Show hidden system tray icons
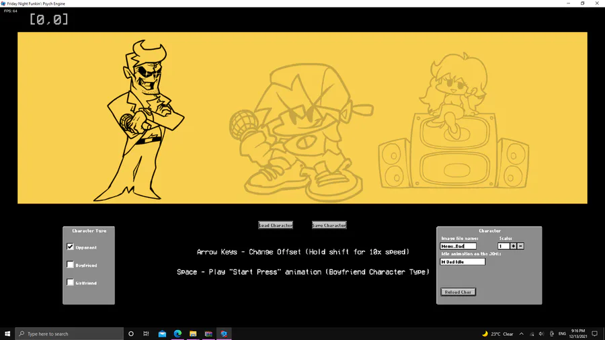605x340 pixels. (x=521, y=334)
